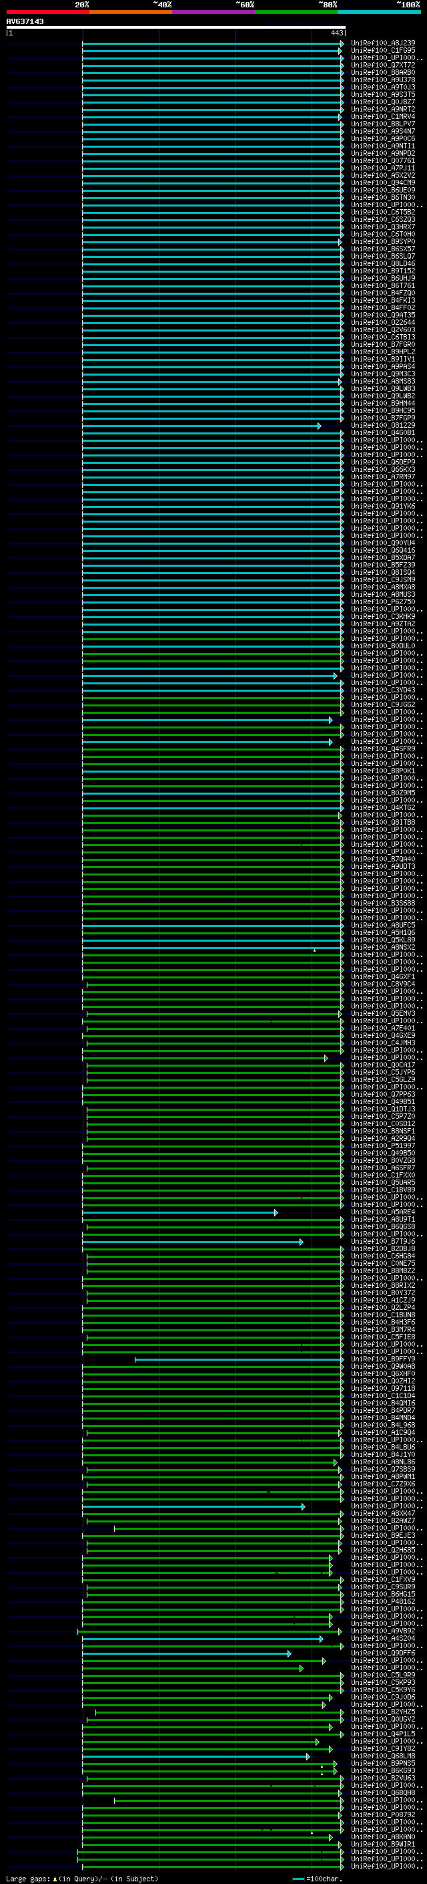The image size is (427, 1884).
Task: Select the UniRef100_Q07761 label
Action: pos(383,161)
